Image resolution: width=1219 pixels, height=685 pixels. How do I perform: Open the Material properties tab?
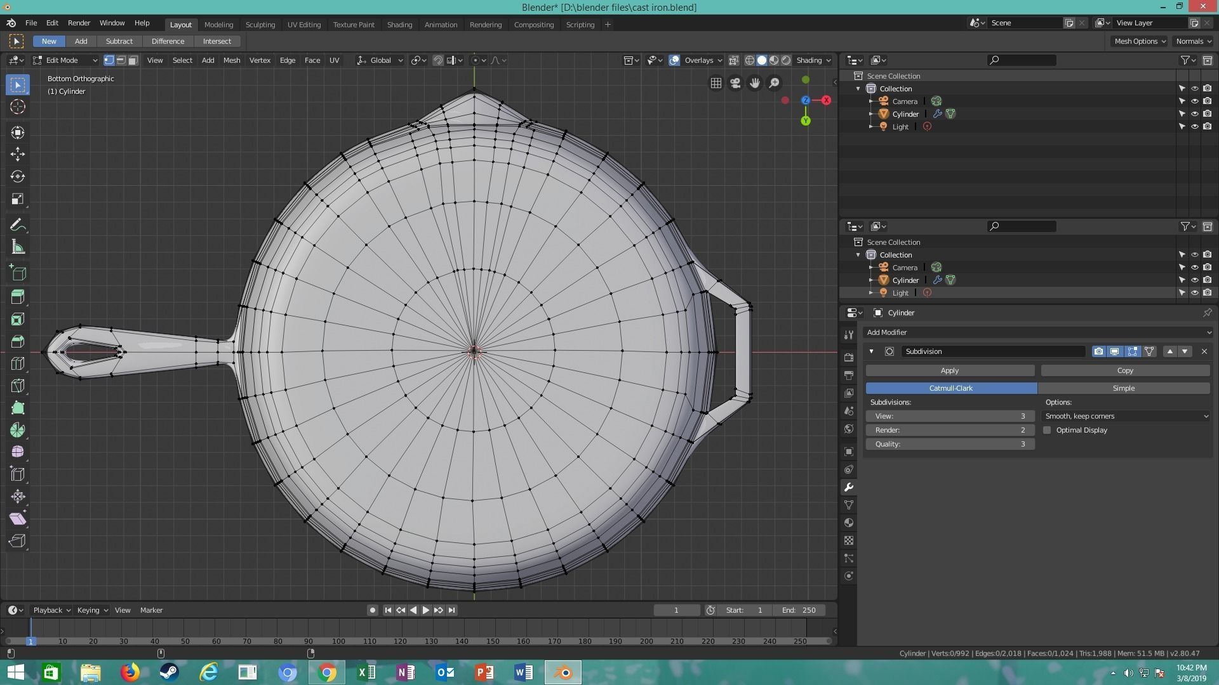coord(849,523)
